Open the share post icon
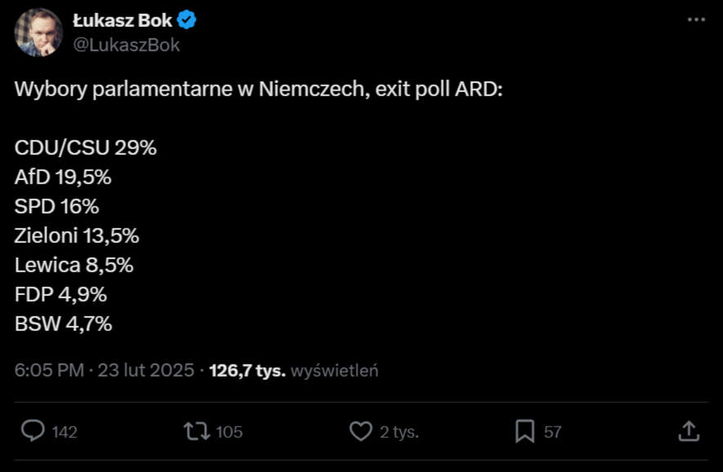The width and height of the screenshot is (723, 472). pos(688,430)
